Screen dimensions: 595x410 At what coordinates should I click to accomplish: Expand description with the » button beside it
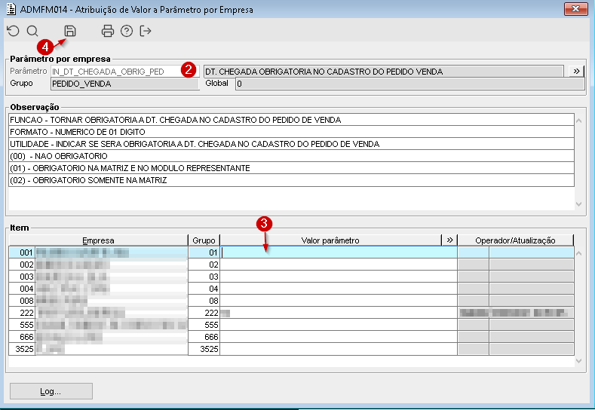(576, 72)
